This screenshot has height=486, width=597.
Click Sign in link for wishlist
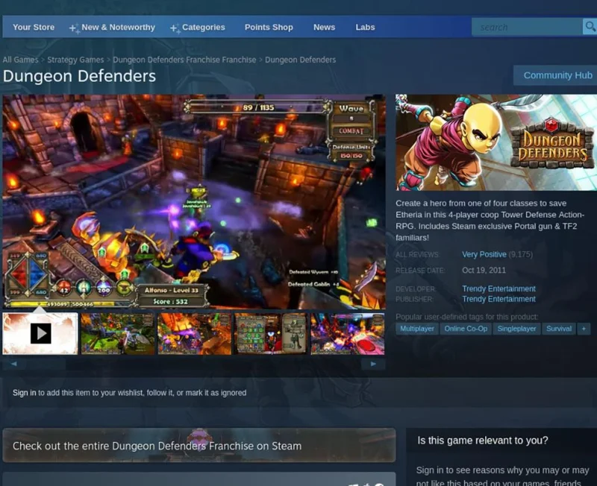point(25,392)
